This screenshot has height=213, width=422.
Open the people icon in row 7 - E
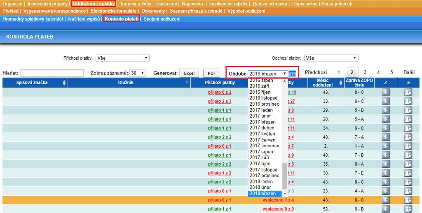click(x=408, y=173)
